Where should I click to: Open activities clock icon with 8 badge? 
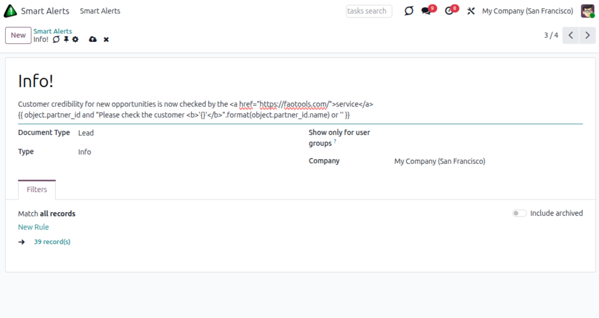coord(450,11)
